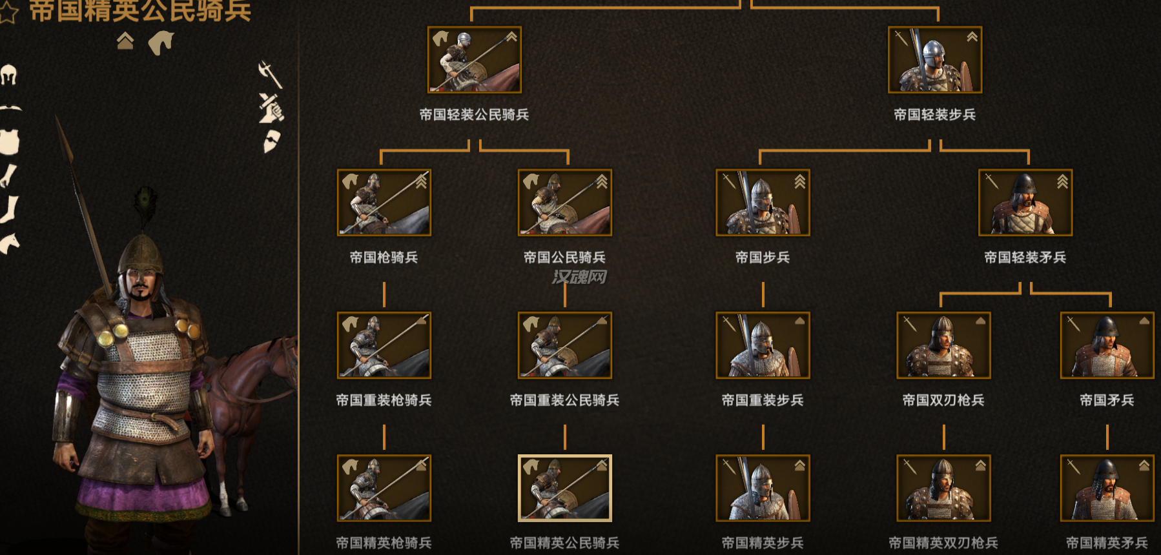This screenshot has height=555, width=1161.
Task: Click the horse mount slot icon
Action: [x=9, y=244]
